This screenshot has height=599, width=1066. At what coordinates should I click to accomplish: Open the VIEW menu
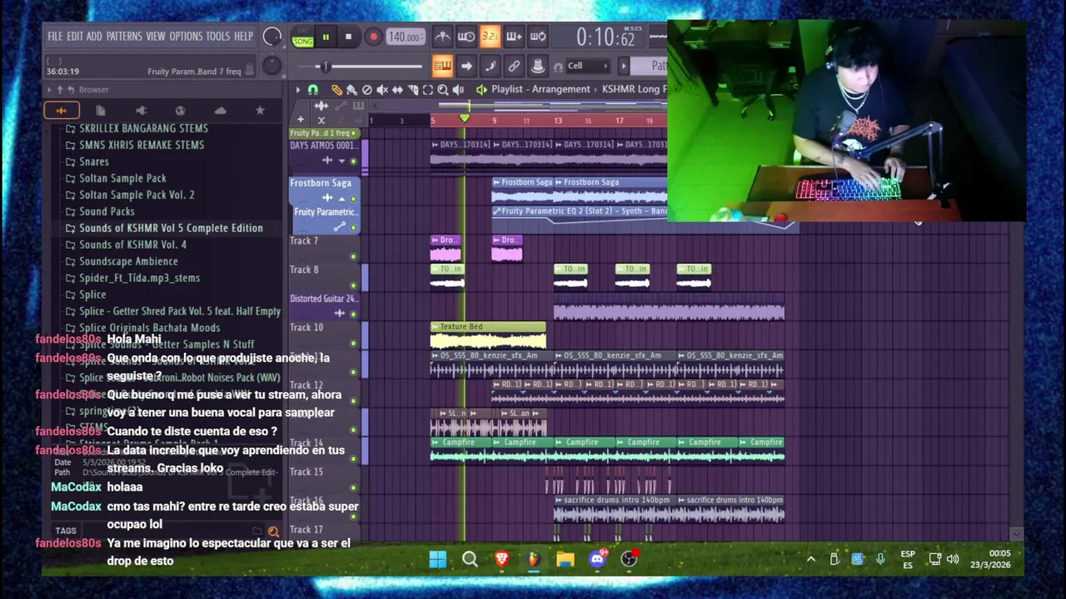156,37
